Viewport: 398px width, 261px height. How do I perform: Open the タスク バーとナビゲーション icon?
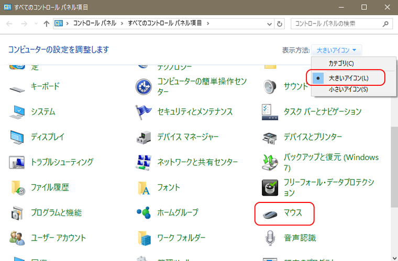coord(270,112)
